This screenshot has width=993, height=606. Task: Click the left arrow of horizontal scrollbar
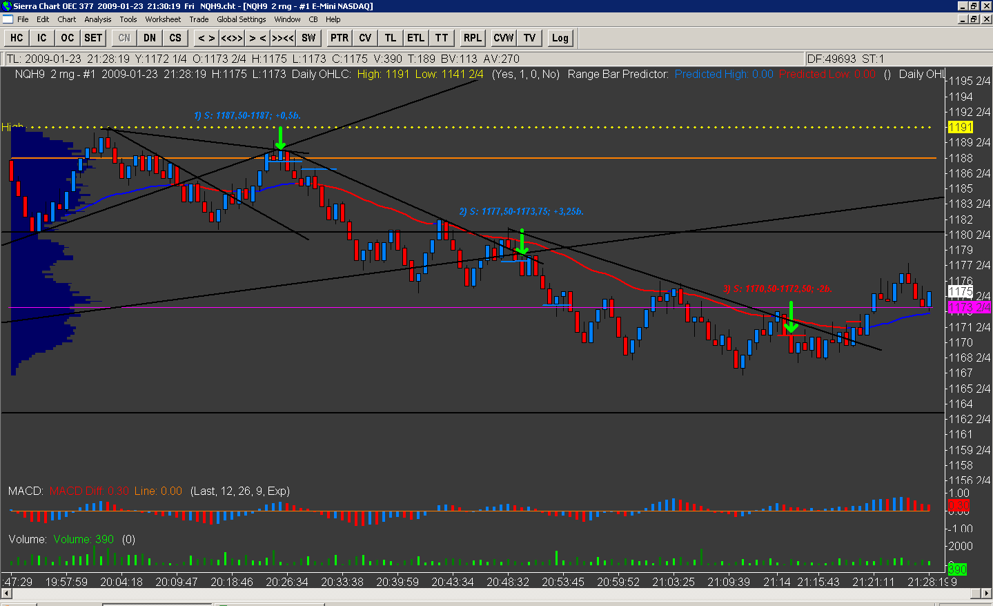pyautogui.click(x=7, y=594)
